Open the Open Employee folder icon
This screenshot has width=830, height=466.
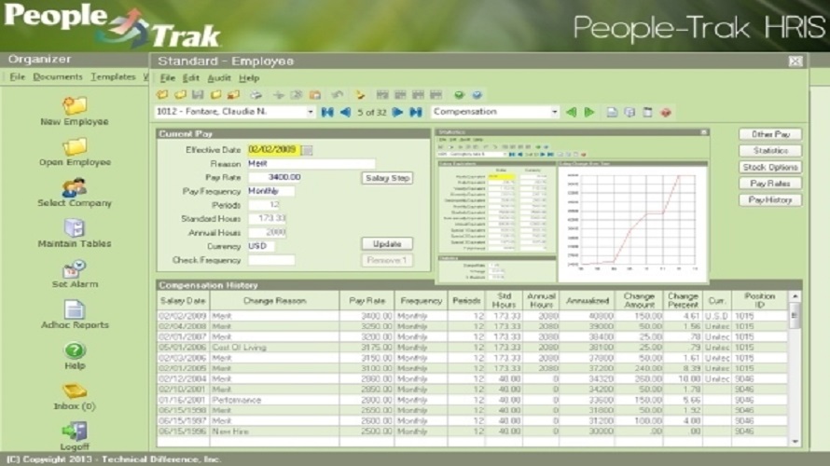(74, 146)
